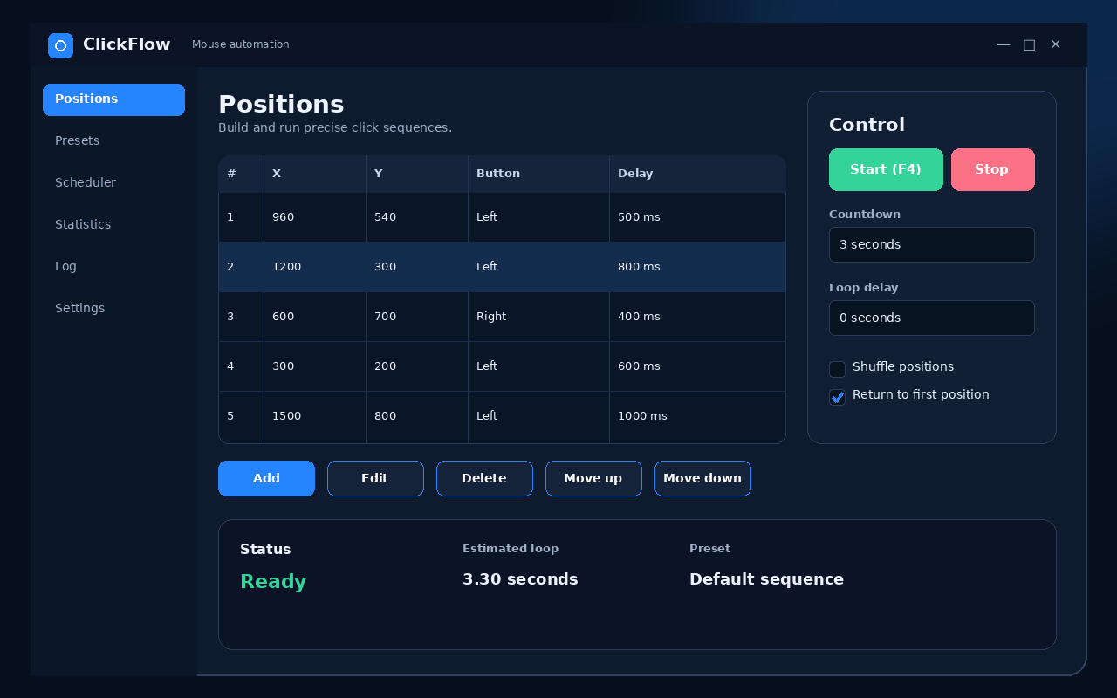Click the X column header
1117x698 pixels.
315,174
